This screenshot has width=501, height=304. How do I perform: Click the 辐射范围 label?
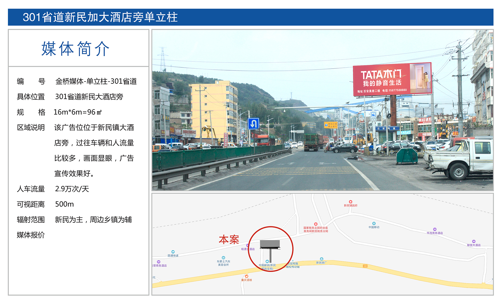point(31,220)
